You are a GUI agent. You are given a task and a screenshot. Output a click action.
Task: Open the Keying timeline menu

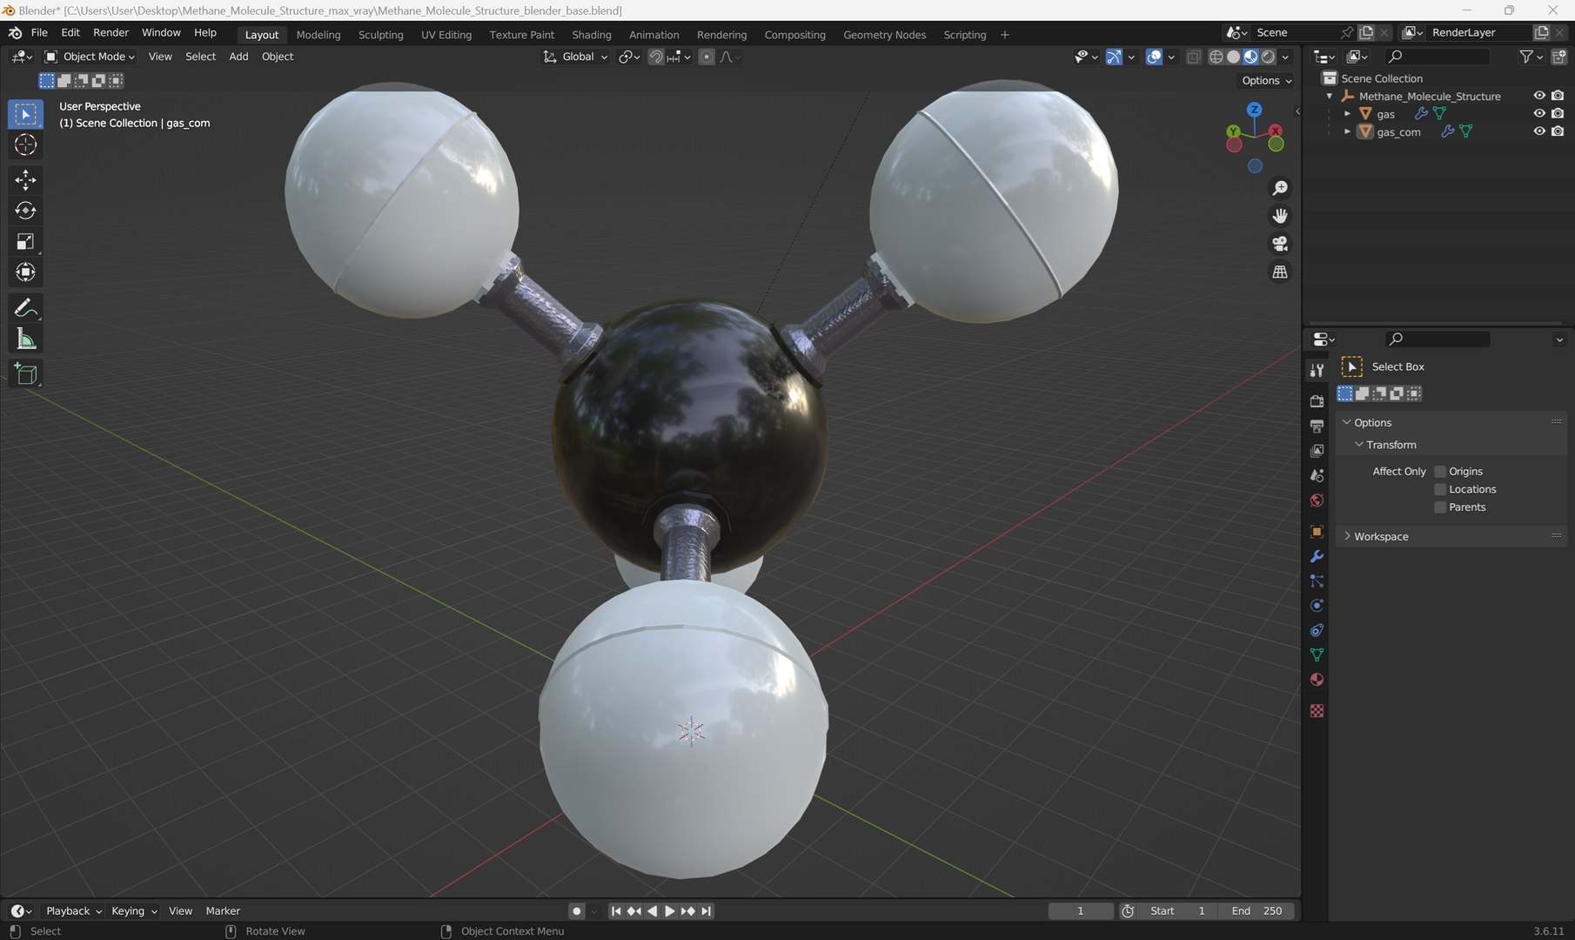click(133, 910)
